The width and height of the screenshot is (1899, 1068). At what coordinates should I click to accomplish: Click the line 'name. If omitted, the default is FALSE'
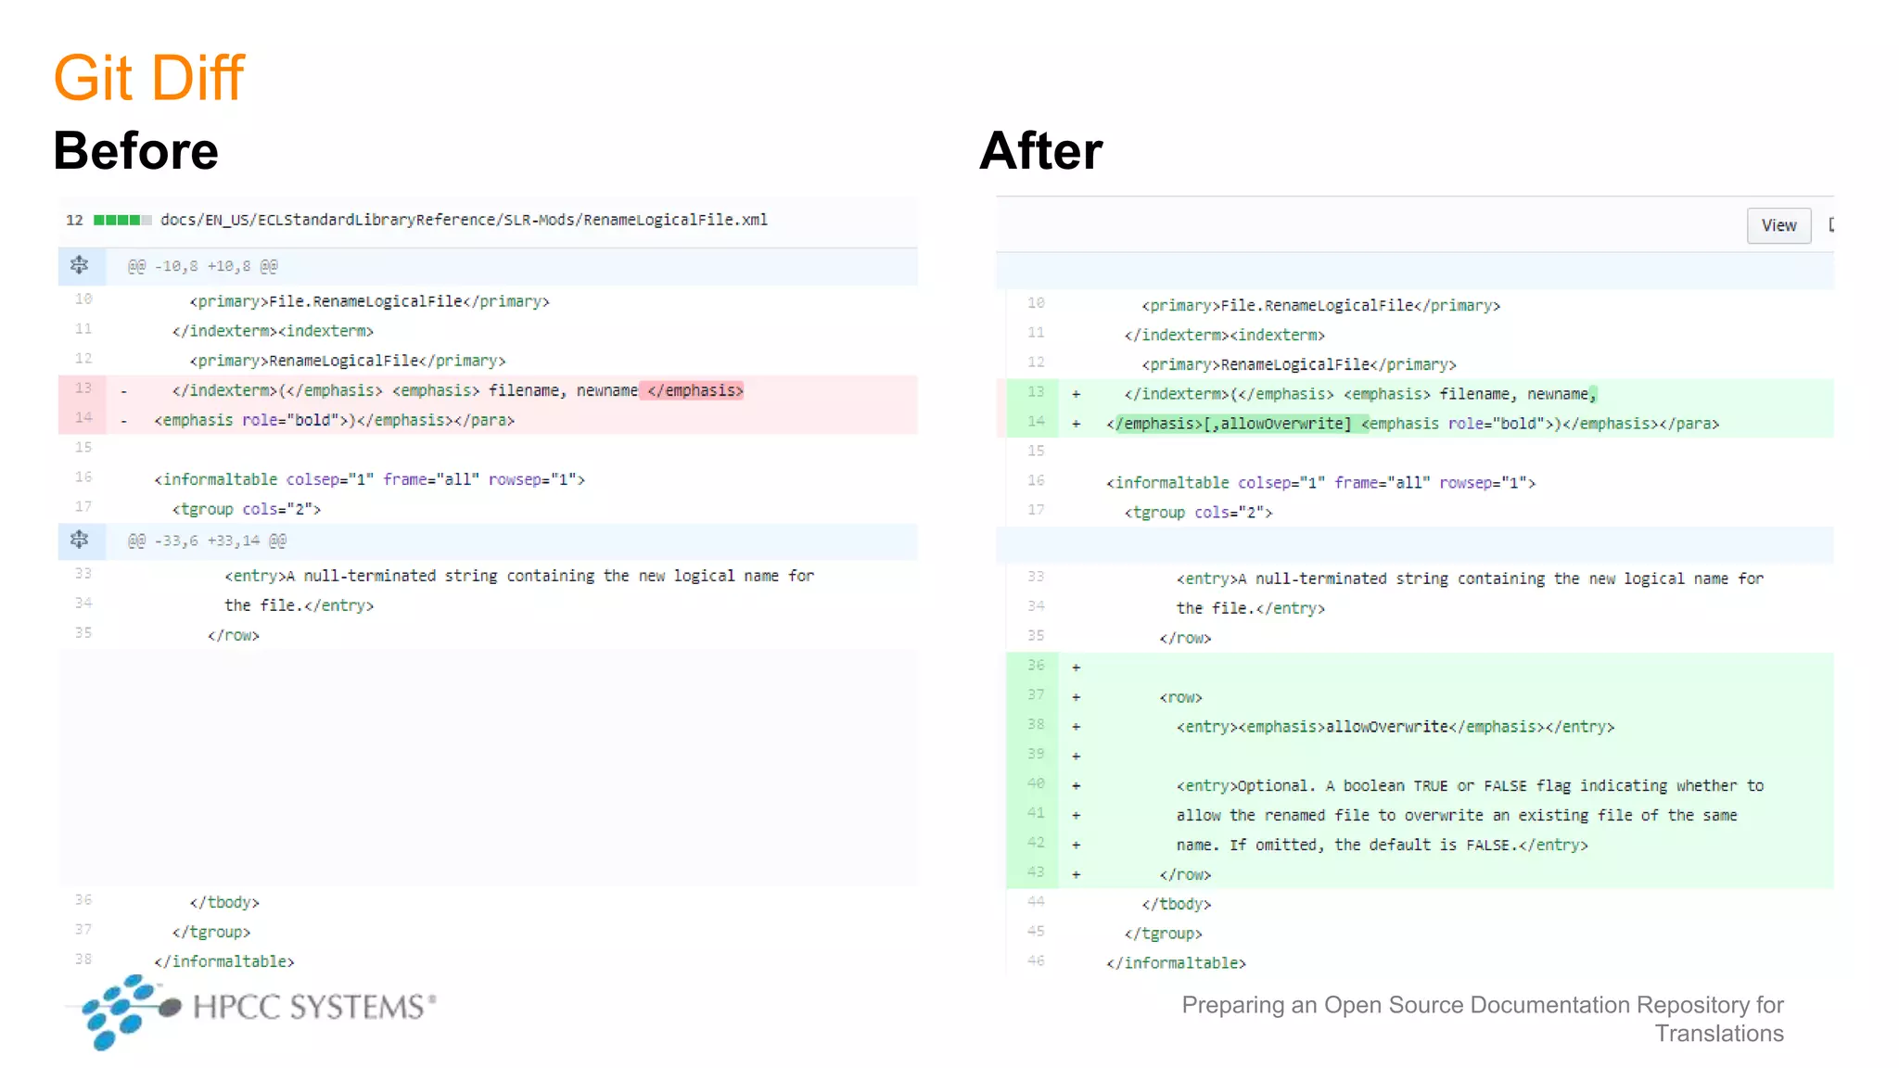tap(1382, 845)
